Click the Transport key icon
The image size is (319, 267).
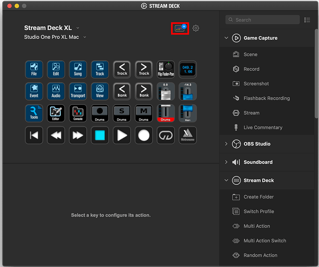[78, 91]
